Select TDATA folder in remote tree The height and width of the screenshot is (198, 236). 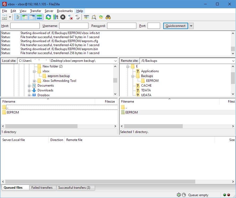[x=146, y=90]
